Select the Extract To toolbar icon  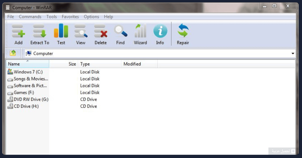(40, 31)
